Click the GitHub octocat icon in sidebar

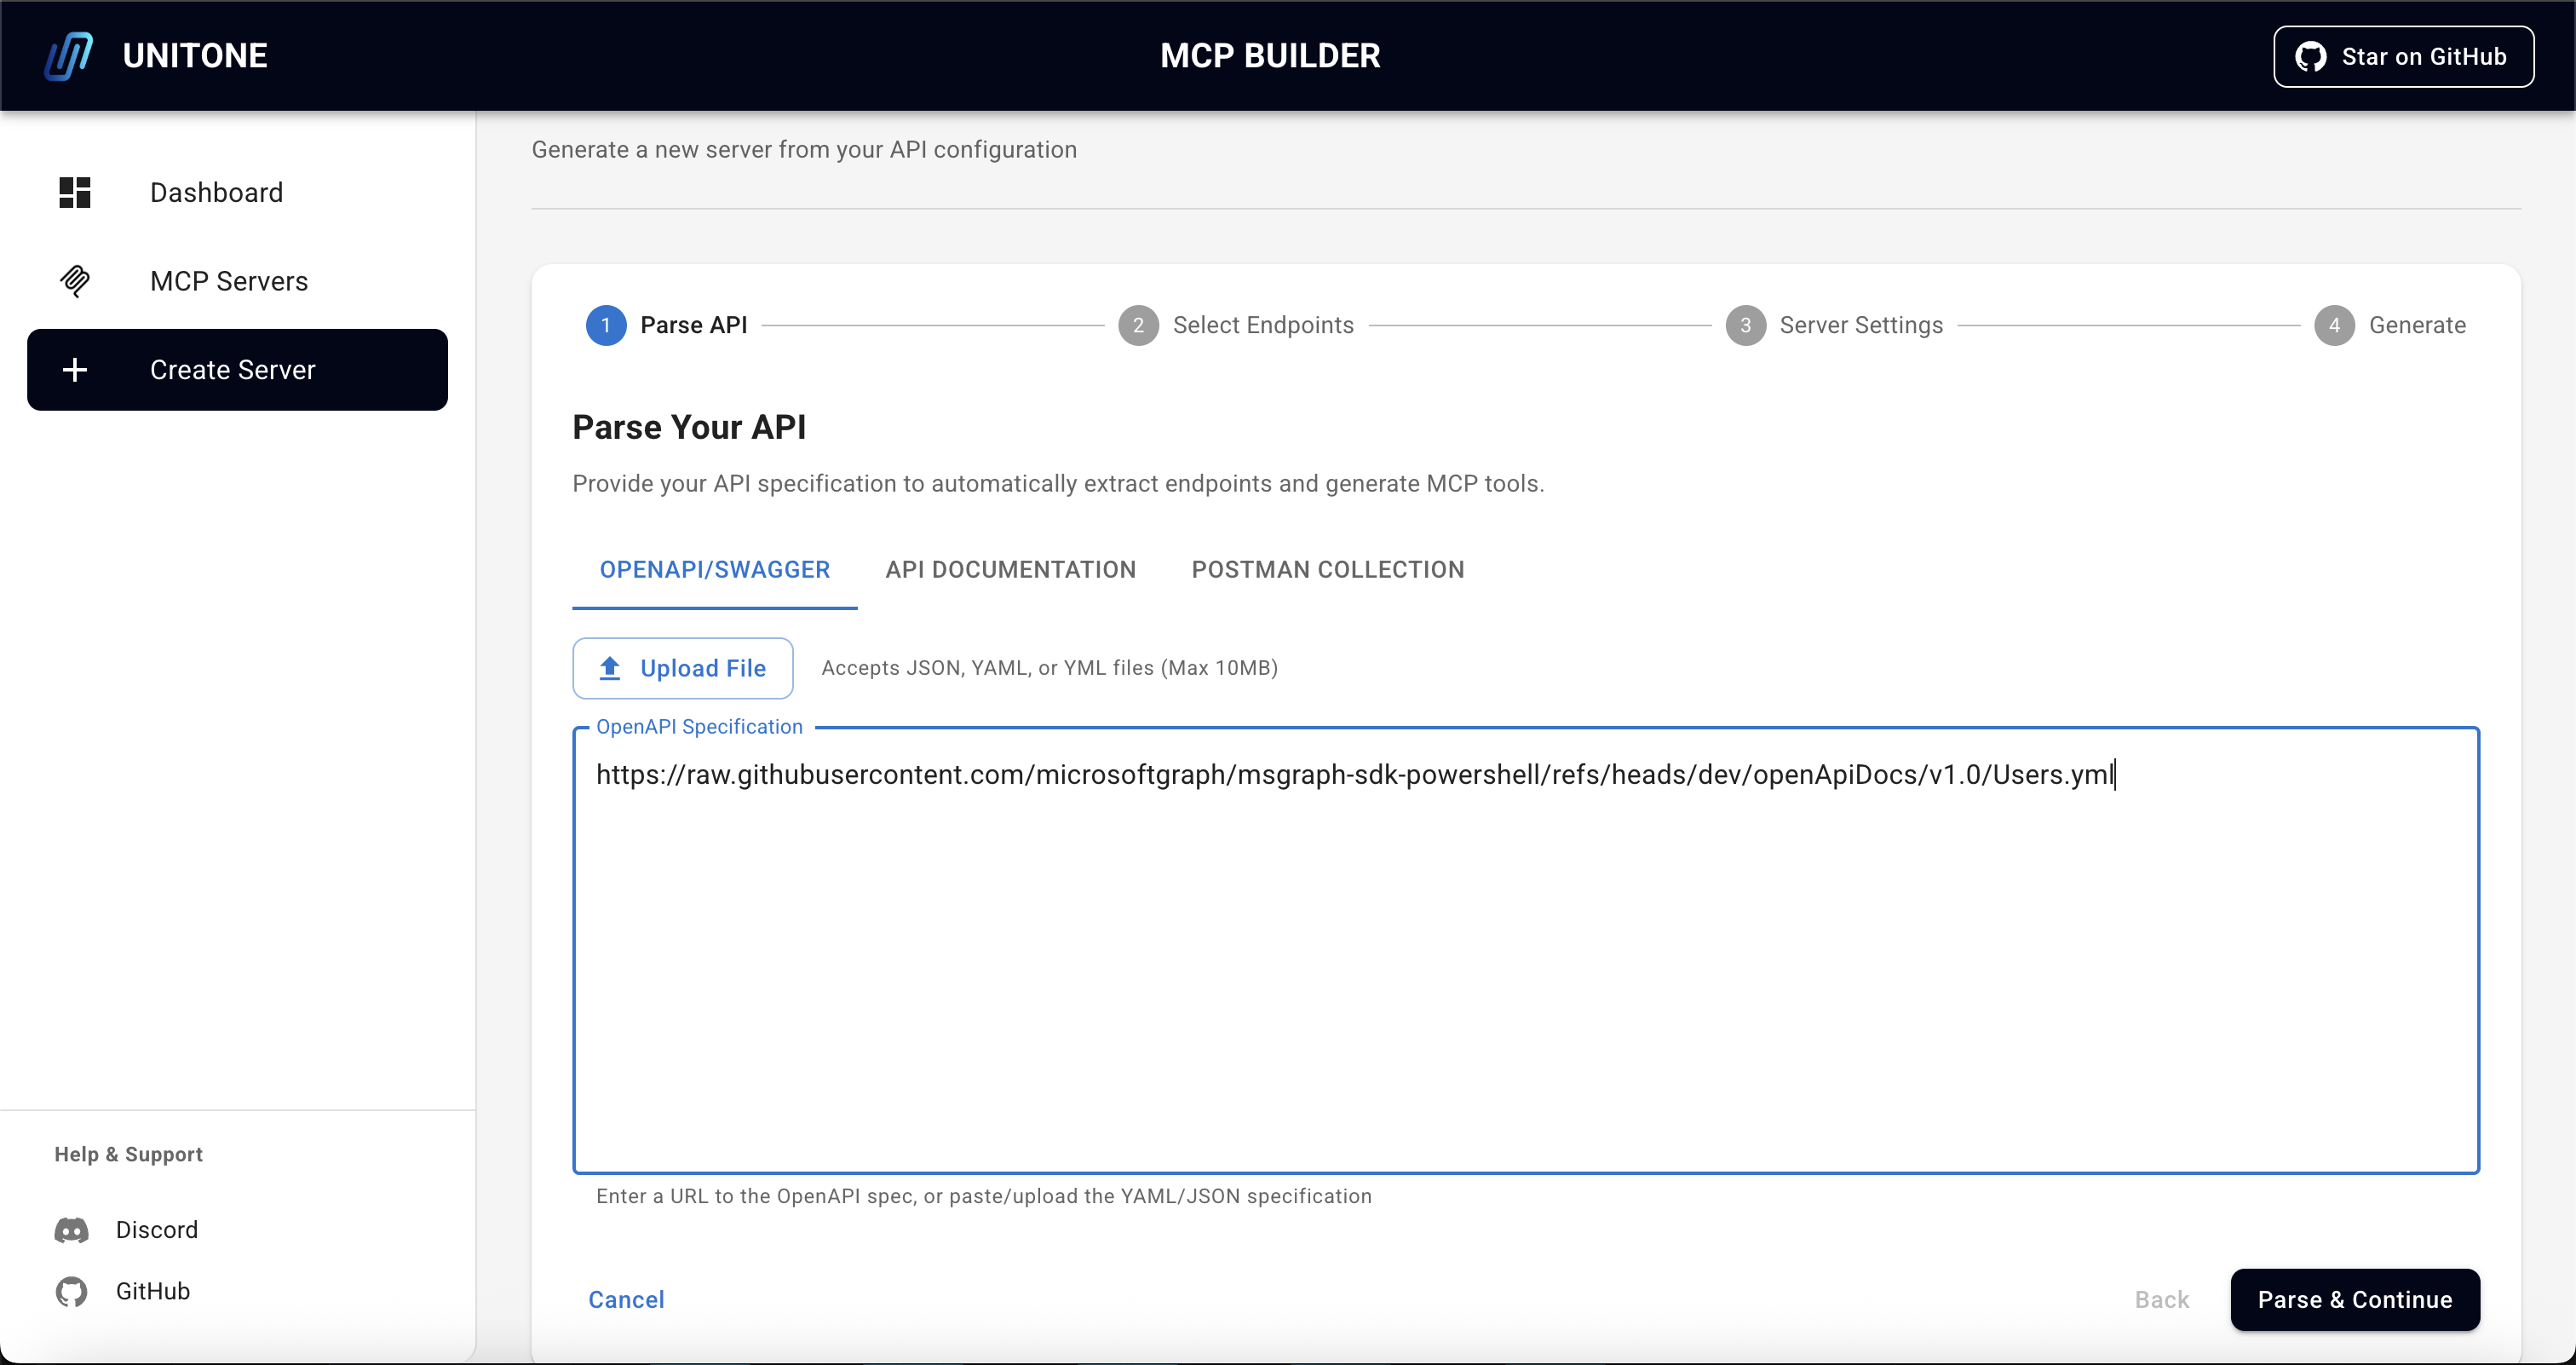coord(72,1292)
